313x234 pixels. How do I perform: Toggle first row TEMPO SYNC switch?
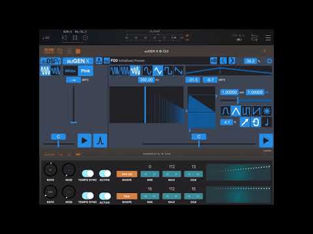pyautogui.click(x=87, y=174)
